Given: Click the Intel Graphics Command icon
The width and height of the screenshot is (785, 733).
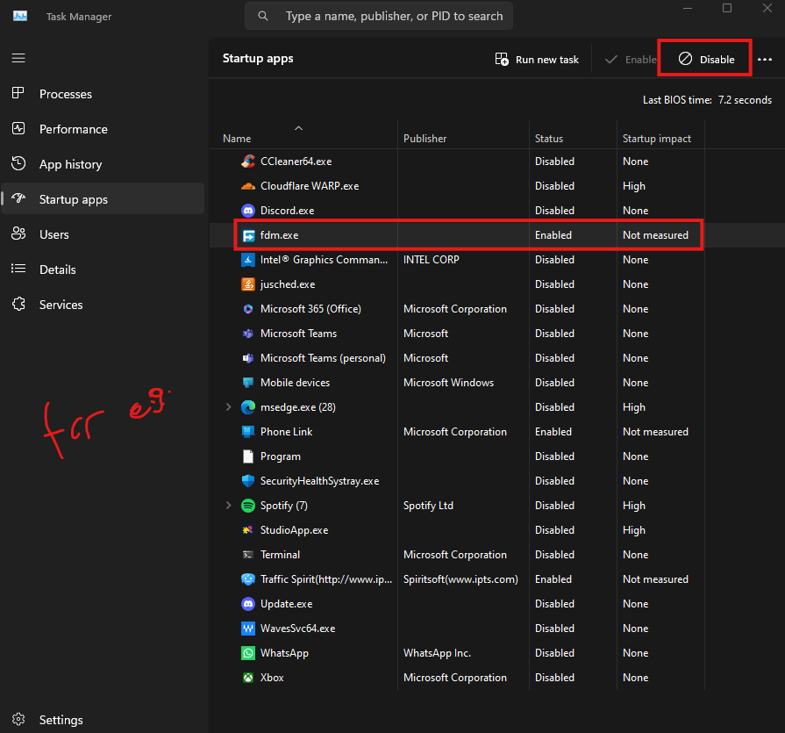Looking at the screenshot, I should (x=248, y=260).
